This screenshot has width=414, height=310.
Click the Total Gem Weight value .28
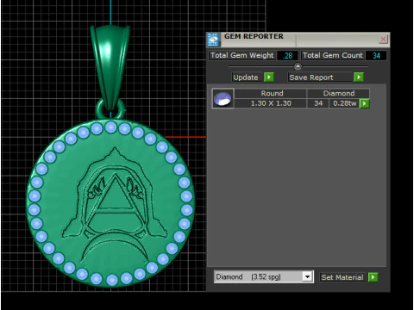[287, 55]
